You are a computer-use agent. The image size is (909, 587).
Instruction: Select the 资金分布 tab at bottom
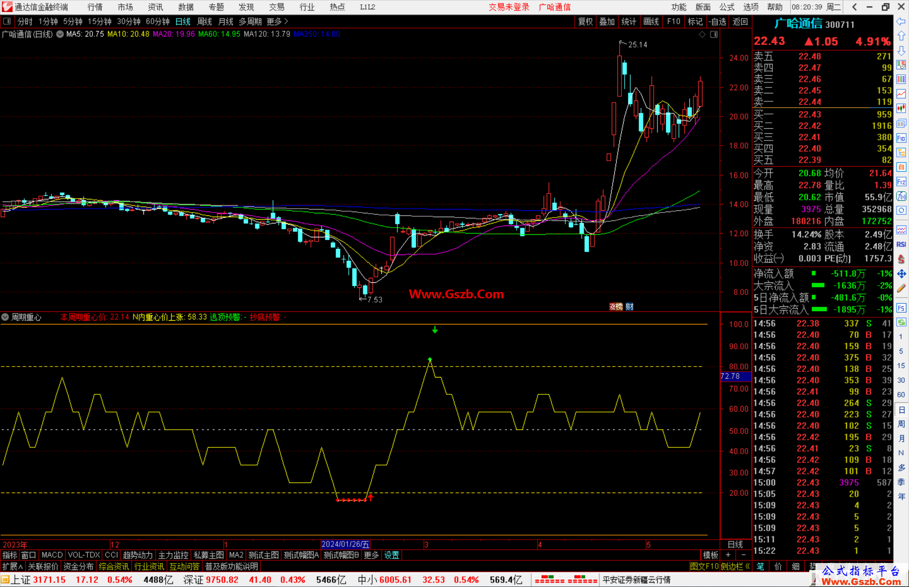coord(78,566)
